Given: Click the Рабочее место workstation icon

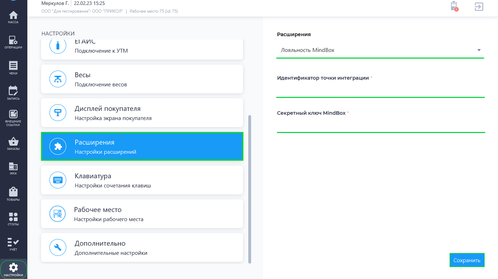Looking at the screenshot, I should tap(58, 214).
